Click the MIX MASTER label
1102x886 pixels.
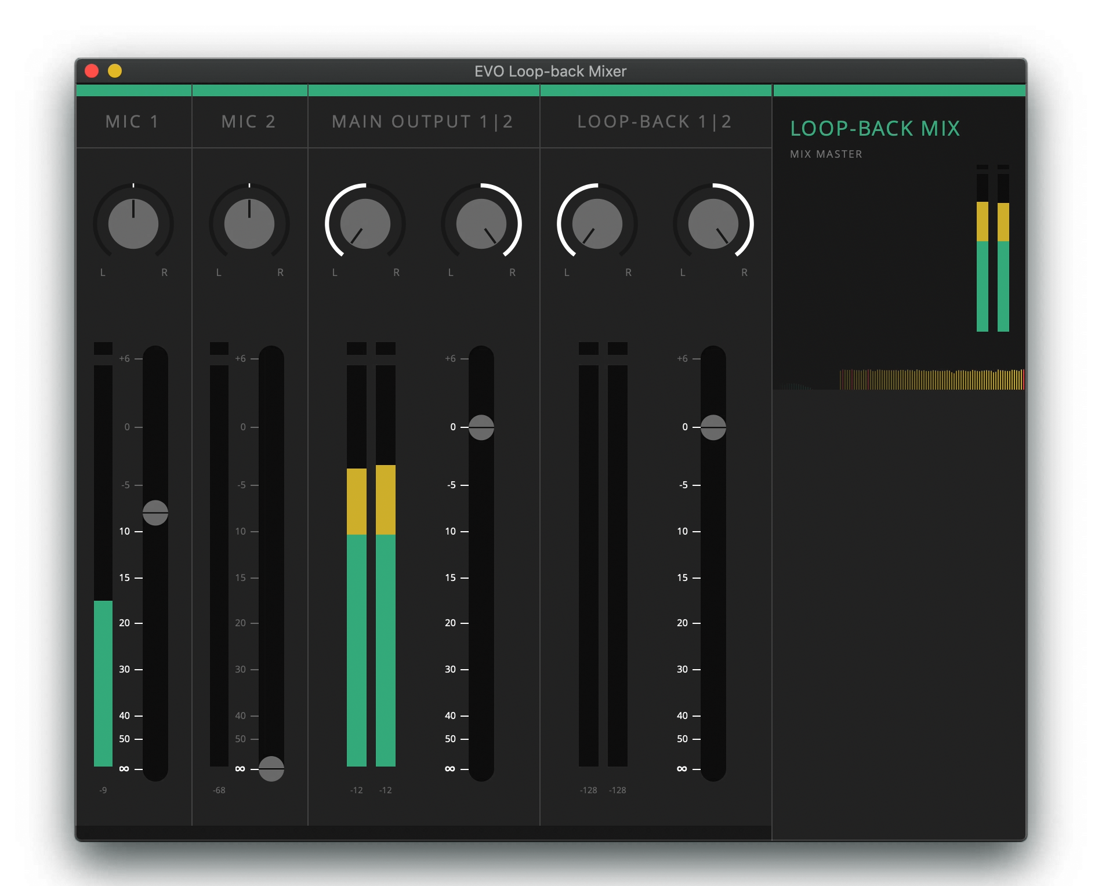[826, 154]
